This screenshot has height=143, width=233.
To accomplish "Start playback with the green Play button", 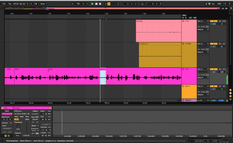I will 93,4.
